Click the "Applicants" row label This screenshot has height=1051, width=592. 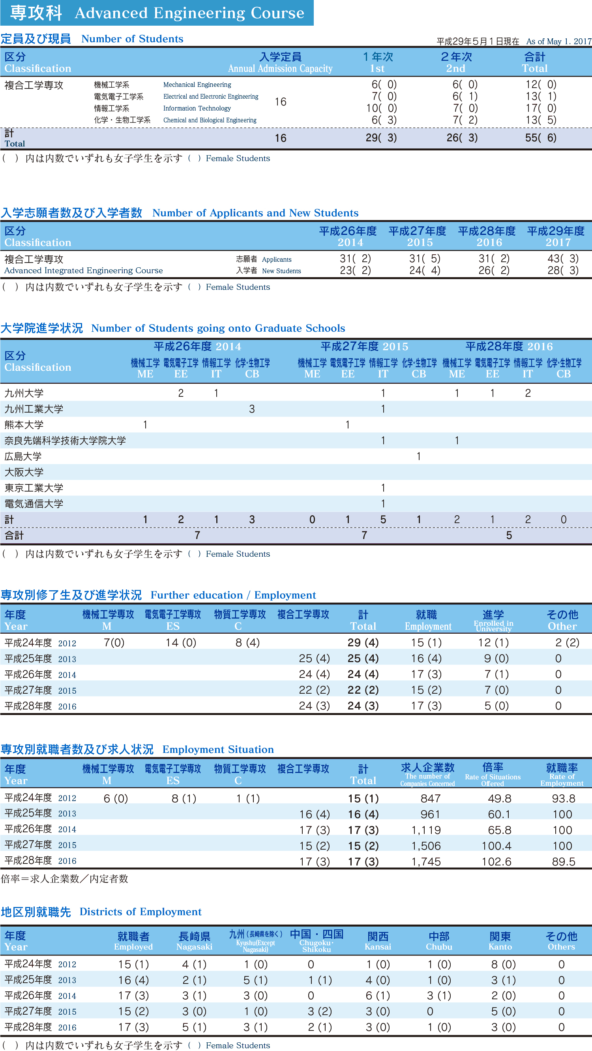pos(276,259)
